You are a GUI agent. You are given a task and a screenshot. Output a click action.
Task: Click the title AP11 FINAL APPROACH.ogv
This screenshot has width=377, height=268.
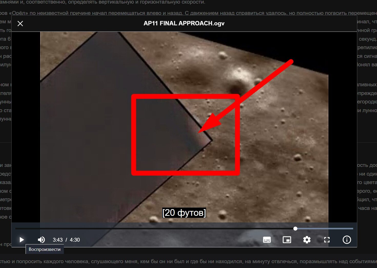pos(184,24)
